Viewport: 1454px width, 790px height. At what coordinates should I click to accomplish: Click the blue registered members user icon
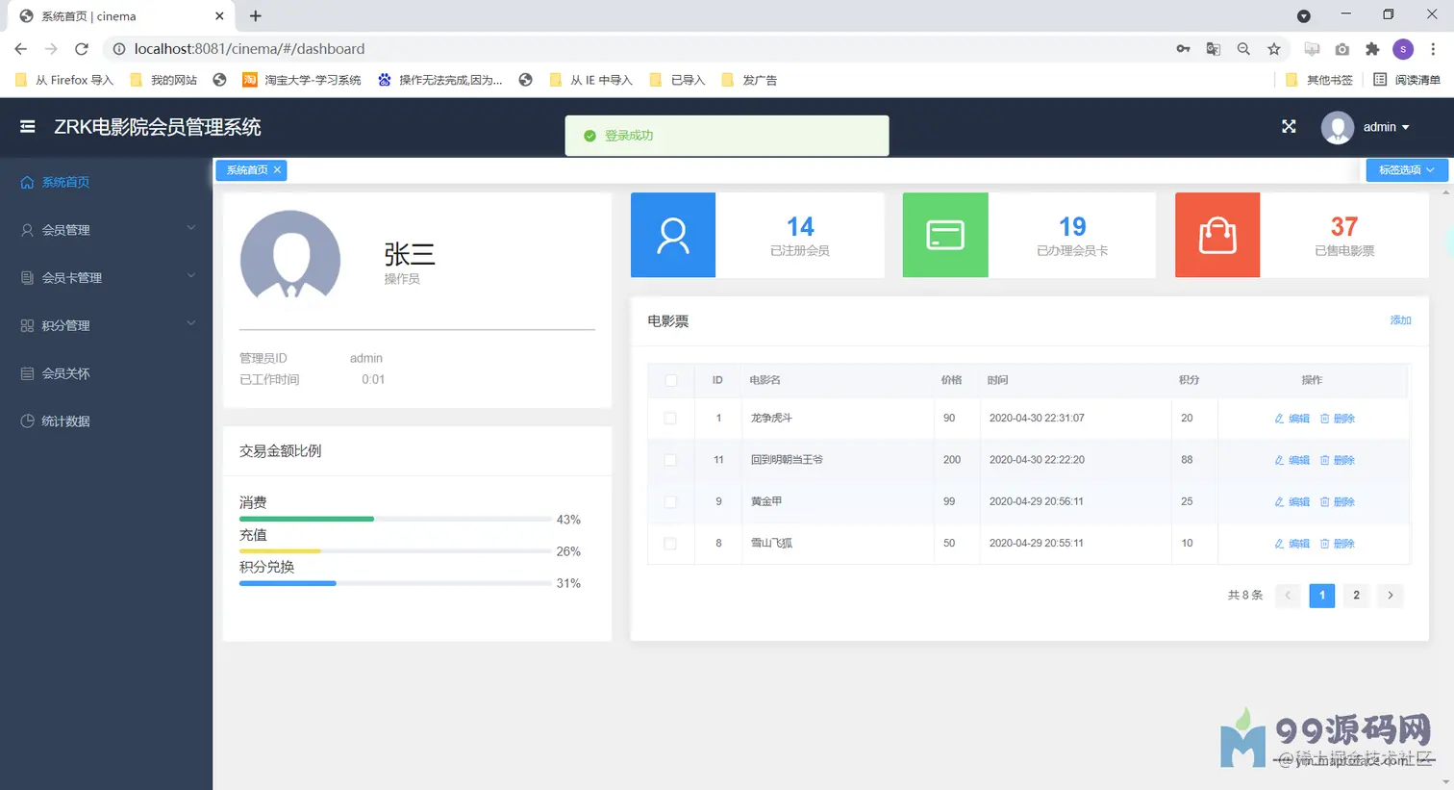[x=673, y=235]
